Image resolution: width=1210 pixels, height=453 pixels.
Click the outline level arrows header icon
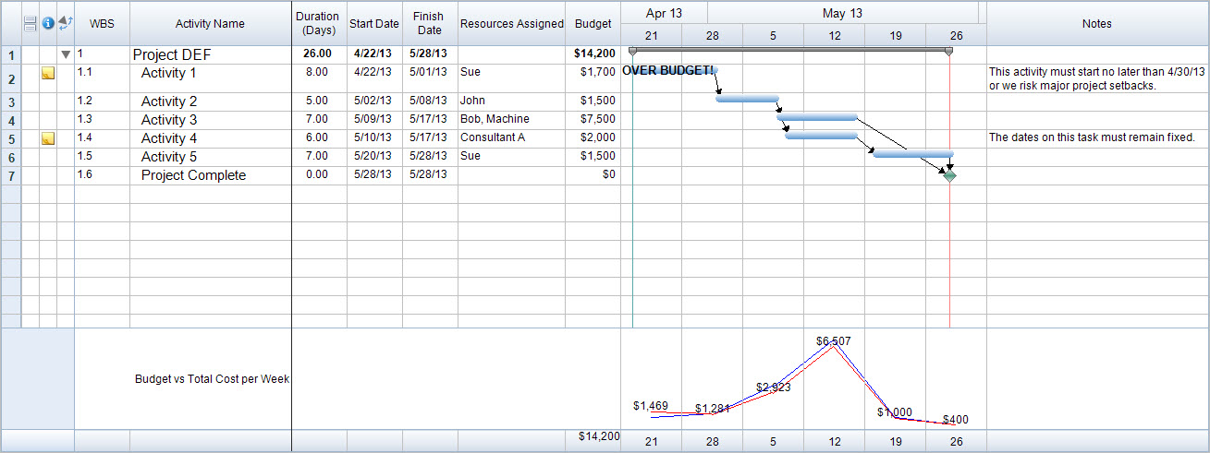tap(65, 23)
